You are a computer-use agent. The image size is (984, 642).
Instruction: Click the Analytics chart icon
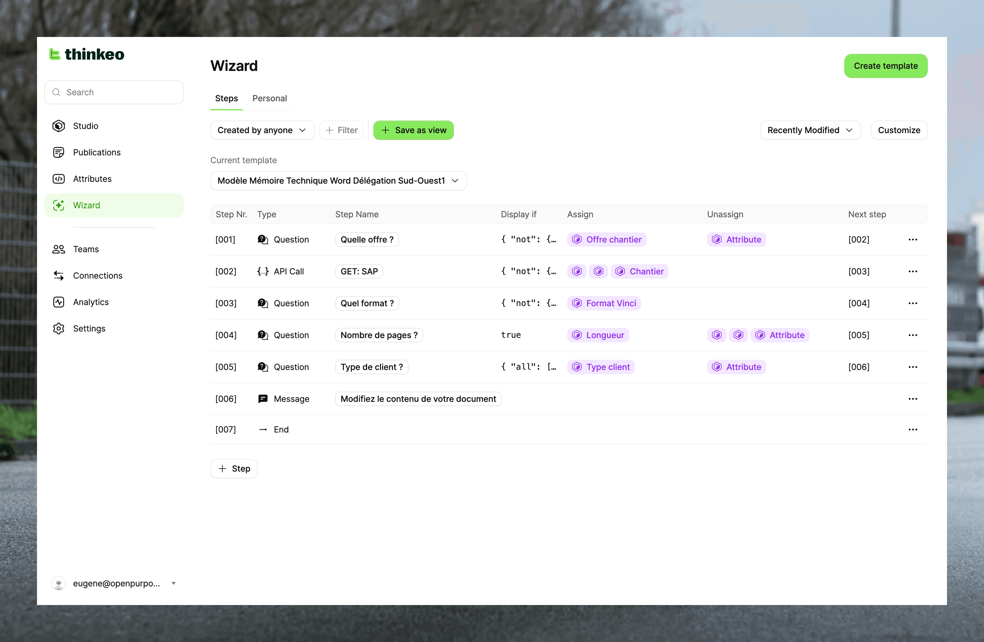tap(59, 302)
